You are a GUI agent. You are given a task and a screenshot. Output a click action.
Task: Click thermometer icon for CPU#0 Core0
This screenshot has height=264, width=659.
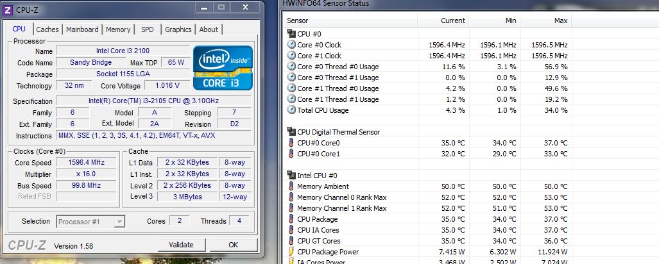(x=291, y=143)
